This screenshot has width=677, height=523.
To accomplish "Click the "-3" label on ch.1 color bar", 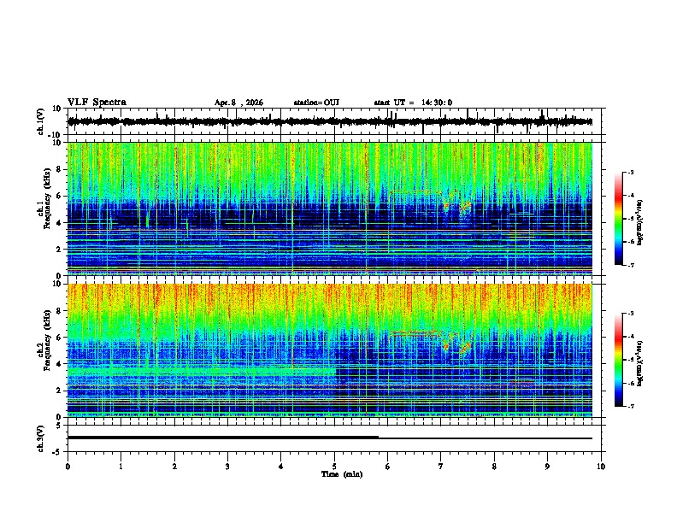I will coord(631,173).
